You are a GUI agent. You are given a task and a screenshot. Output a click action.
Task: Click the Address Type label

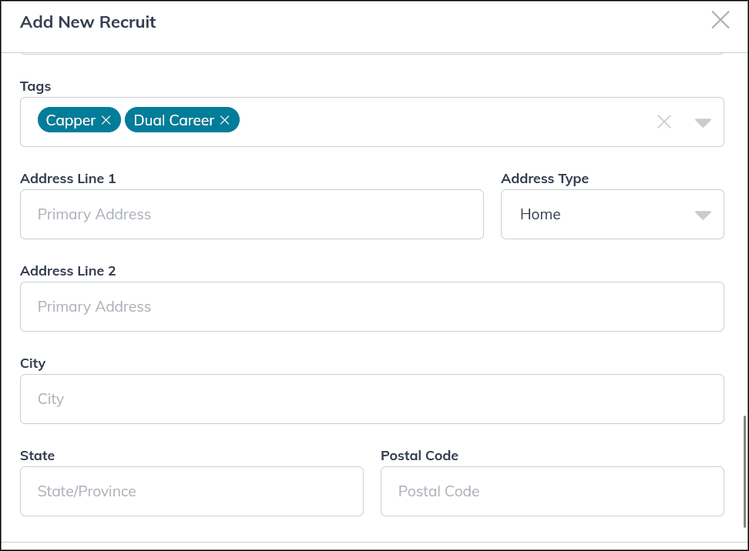click(x=545, y=179)
